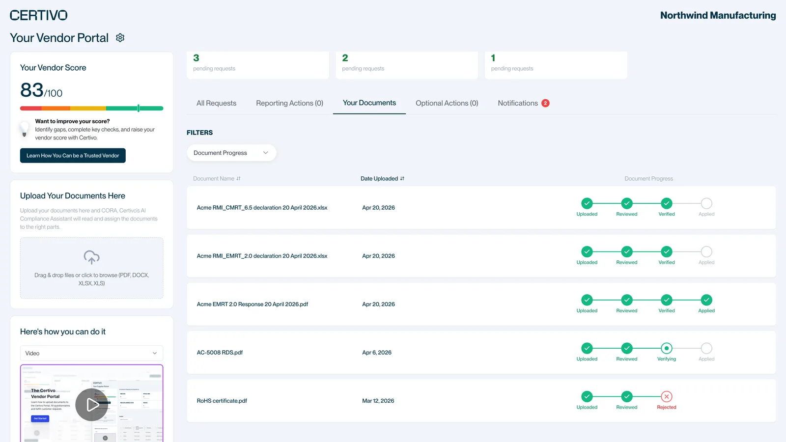Screen dimensions: 786x442
Task: Expand the Video dropdown selector
Action: tap(91, 353)
